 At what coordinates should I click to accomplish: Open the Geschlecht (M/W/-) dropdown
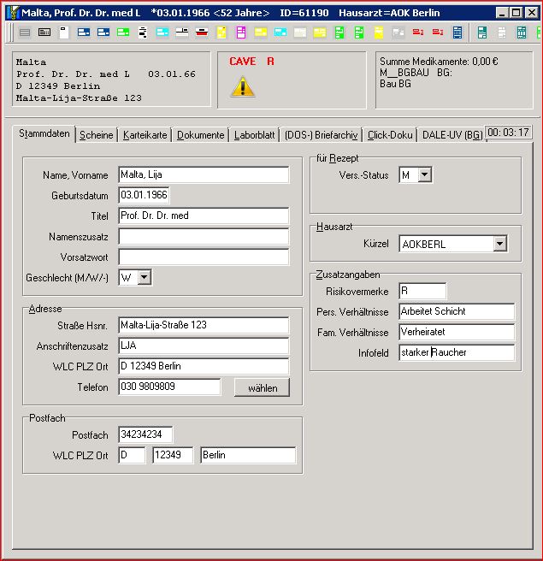[x=145, y=277]
